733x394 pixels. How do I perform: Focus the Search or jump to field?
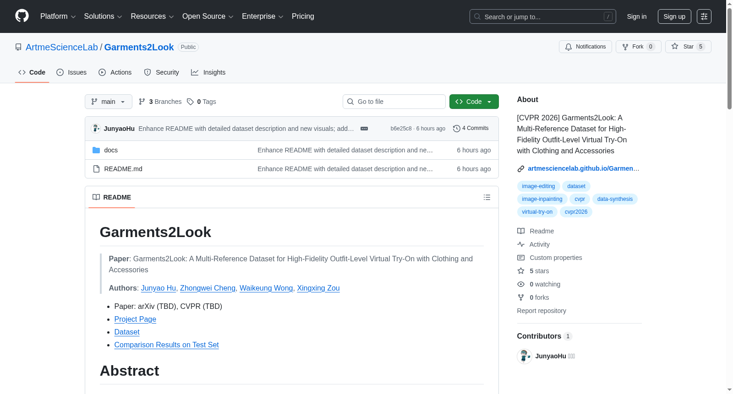tap(543, 16)
